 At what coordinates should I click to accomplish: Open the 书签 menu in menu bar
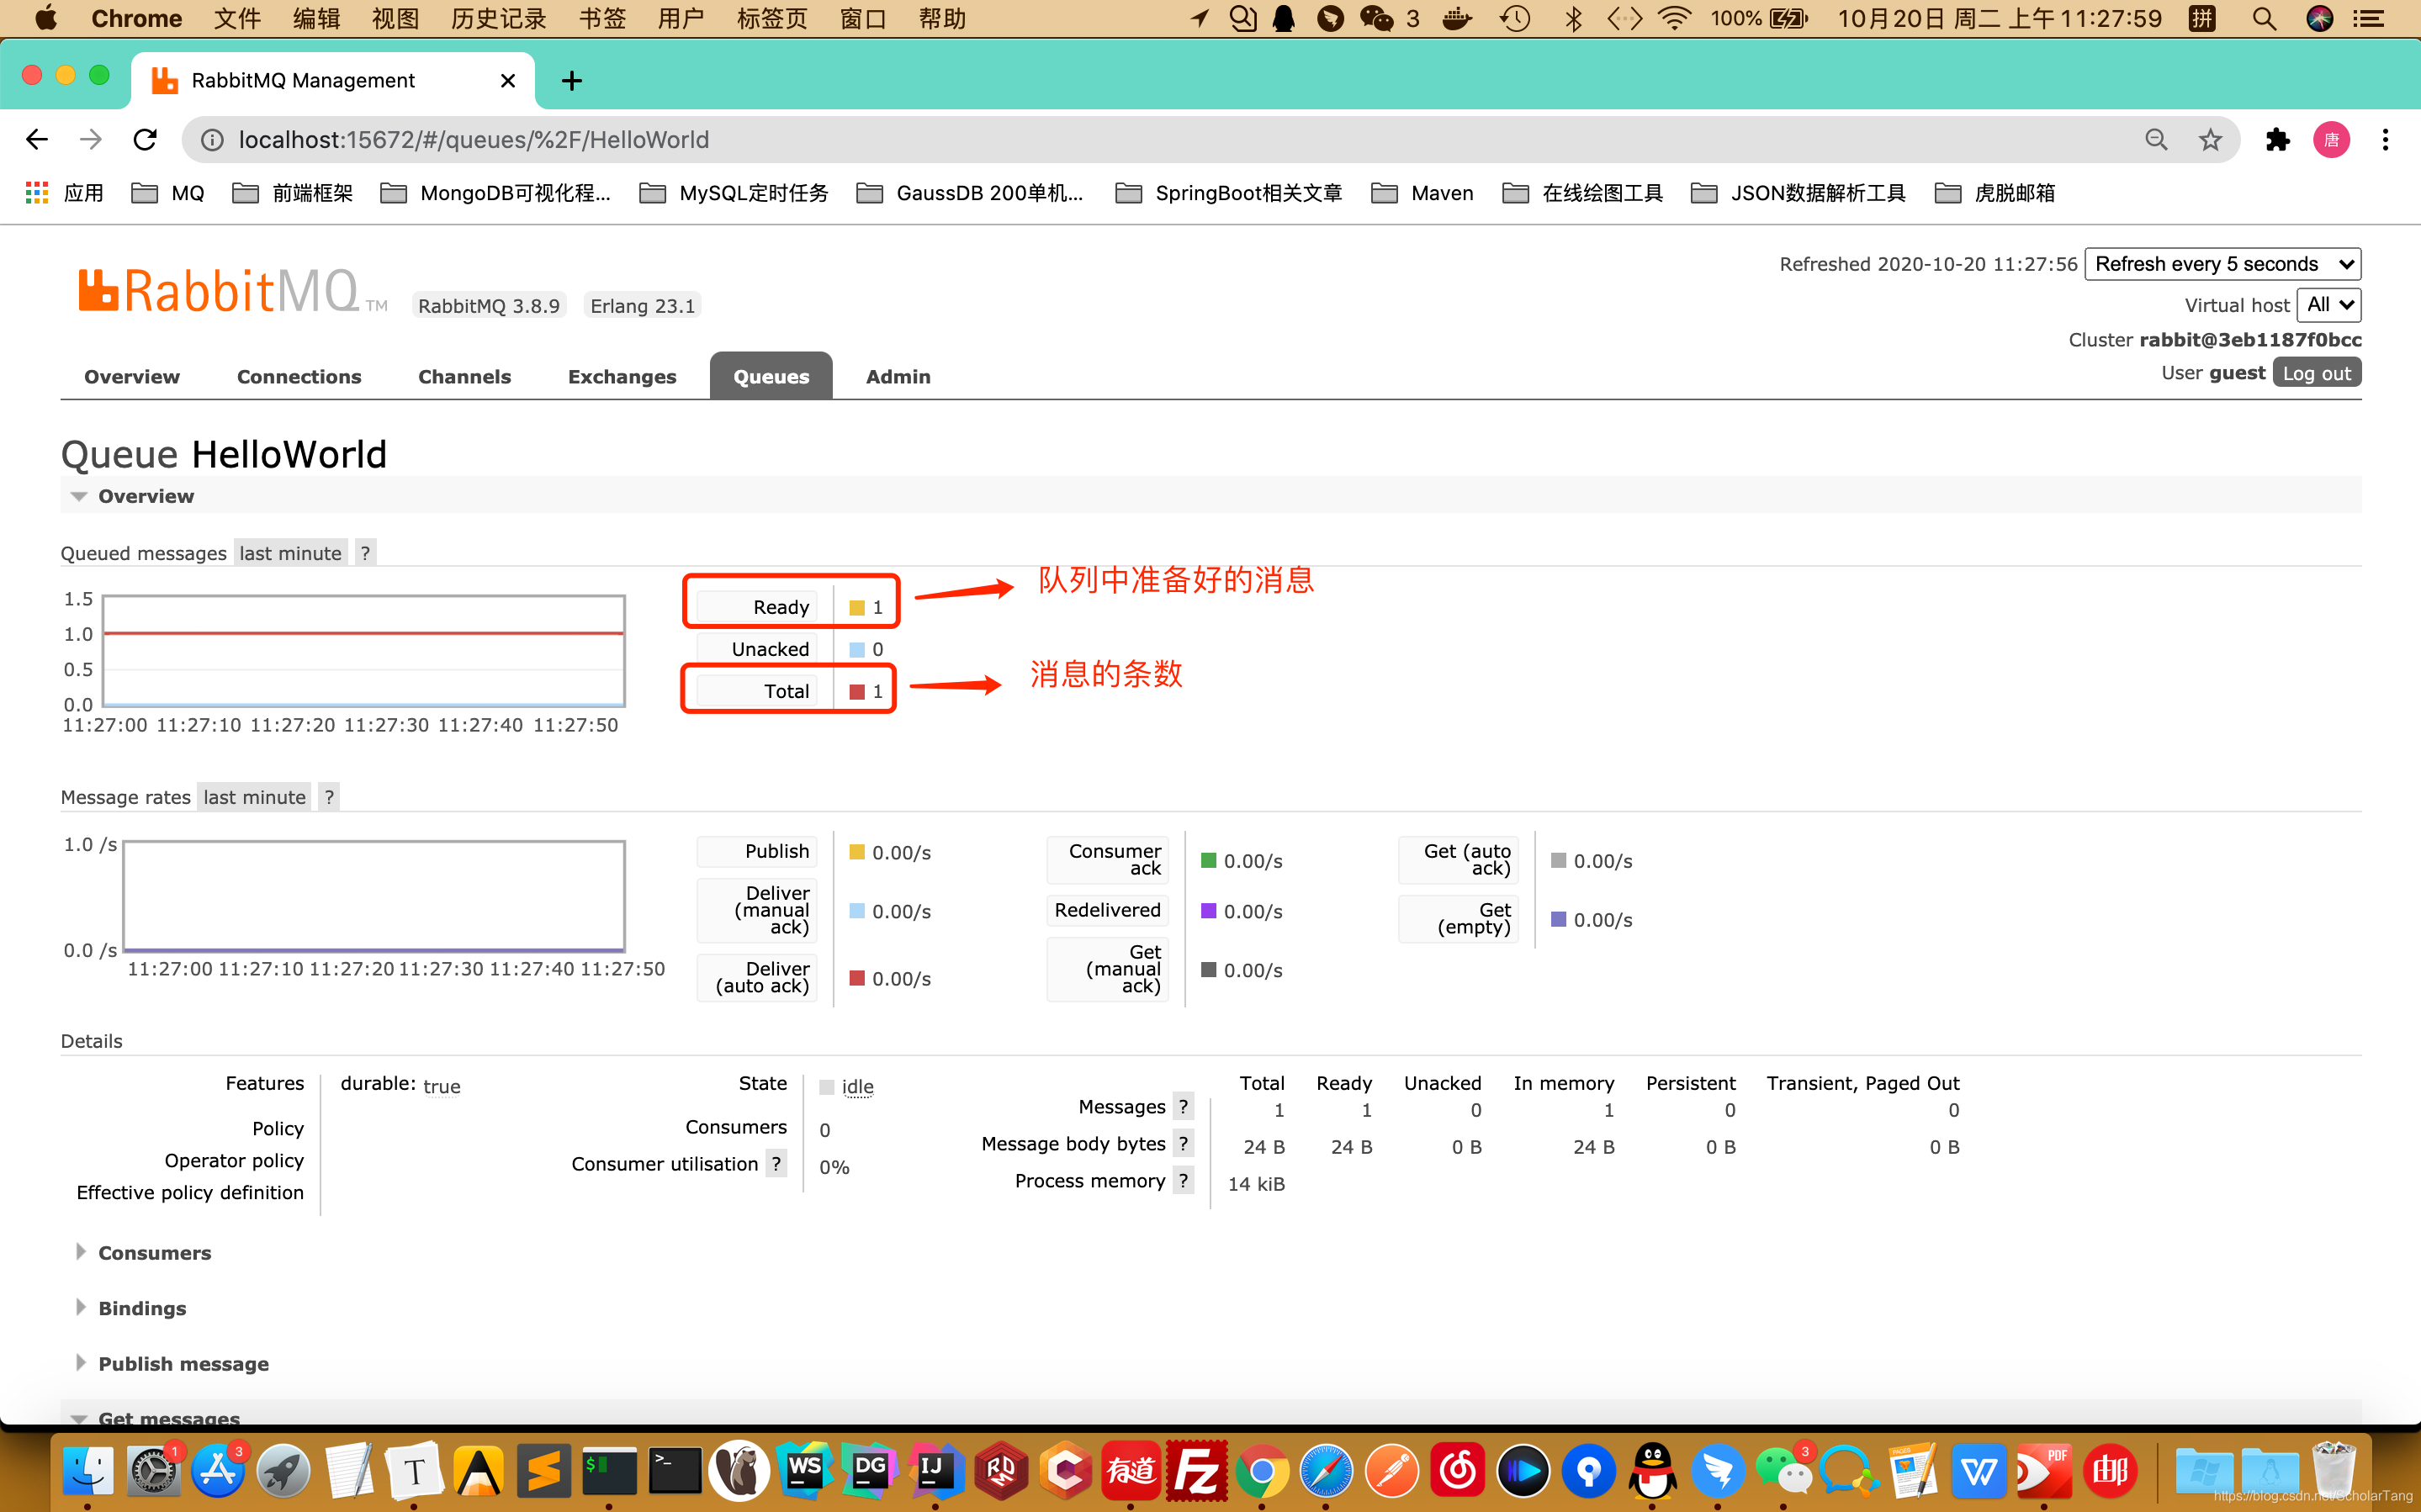click(x=602, y=18)
